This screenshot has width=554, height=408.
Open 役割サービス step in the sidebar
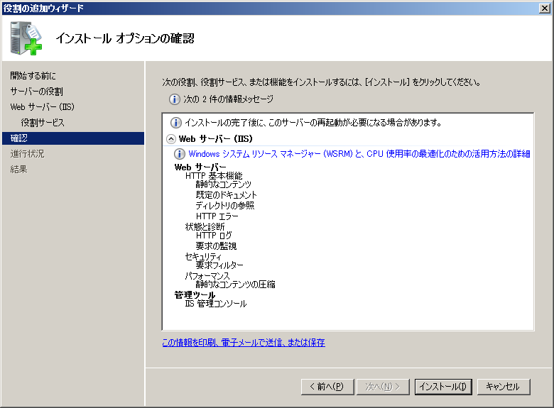(43, 123)
